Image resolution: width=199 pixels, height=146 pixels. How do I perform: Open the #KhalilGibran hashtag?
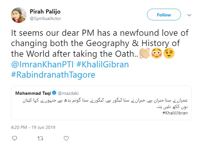pyautogui.click(x=101, y=64)
